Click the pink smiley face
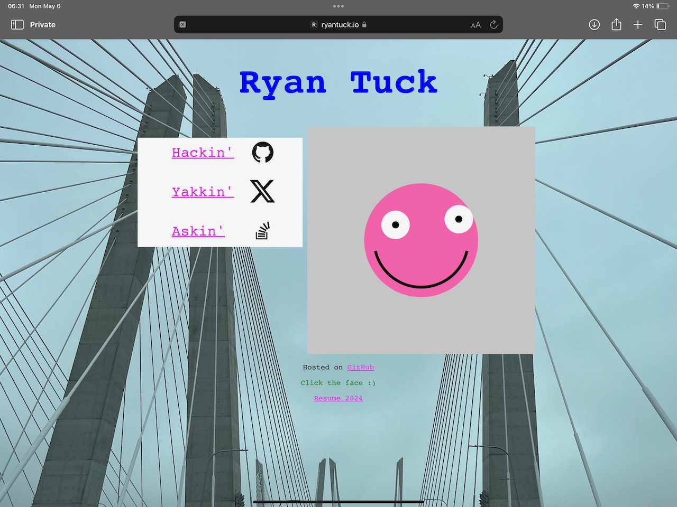677x507 pixels. point(421,240)
